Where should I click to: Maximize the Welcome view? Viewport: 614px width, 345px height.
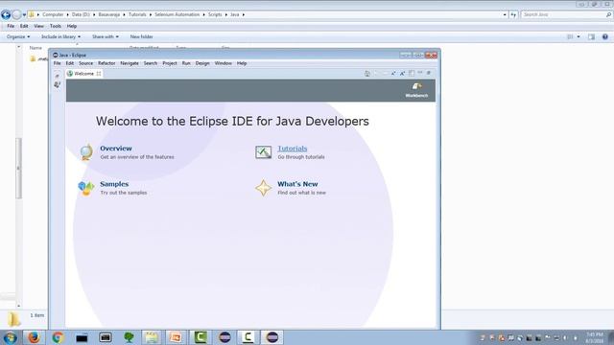click(x=429, y=73)
